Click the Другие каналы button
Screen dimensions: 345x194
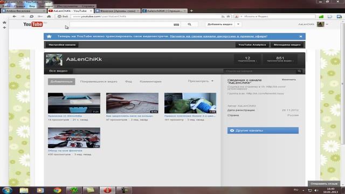[x=263, y=130]
